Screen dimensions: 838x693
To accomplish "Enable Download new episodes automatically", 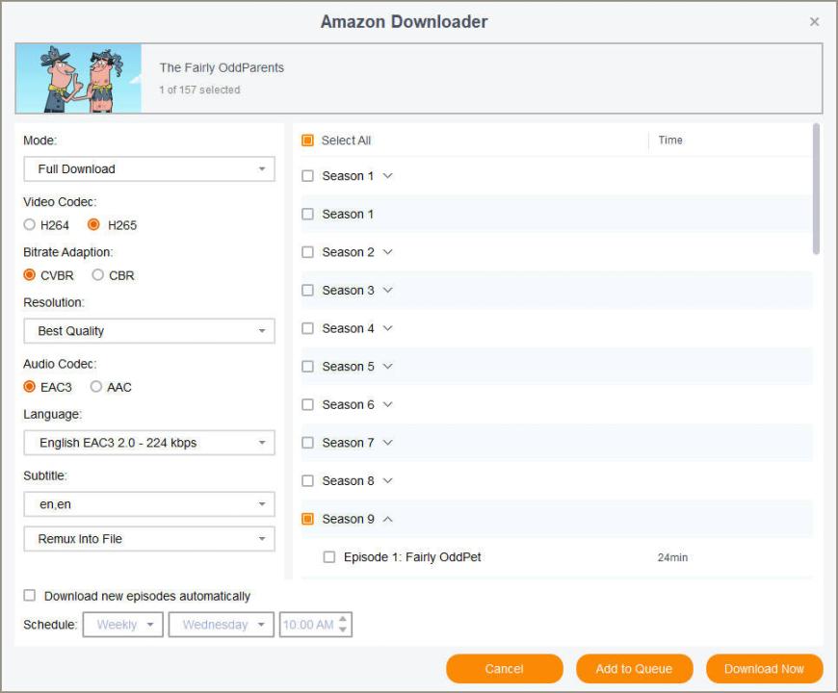I will pyautogui.click(x=30, y=596).
